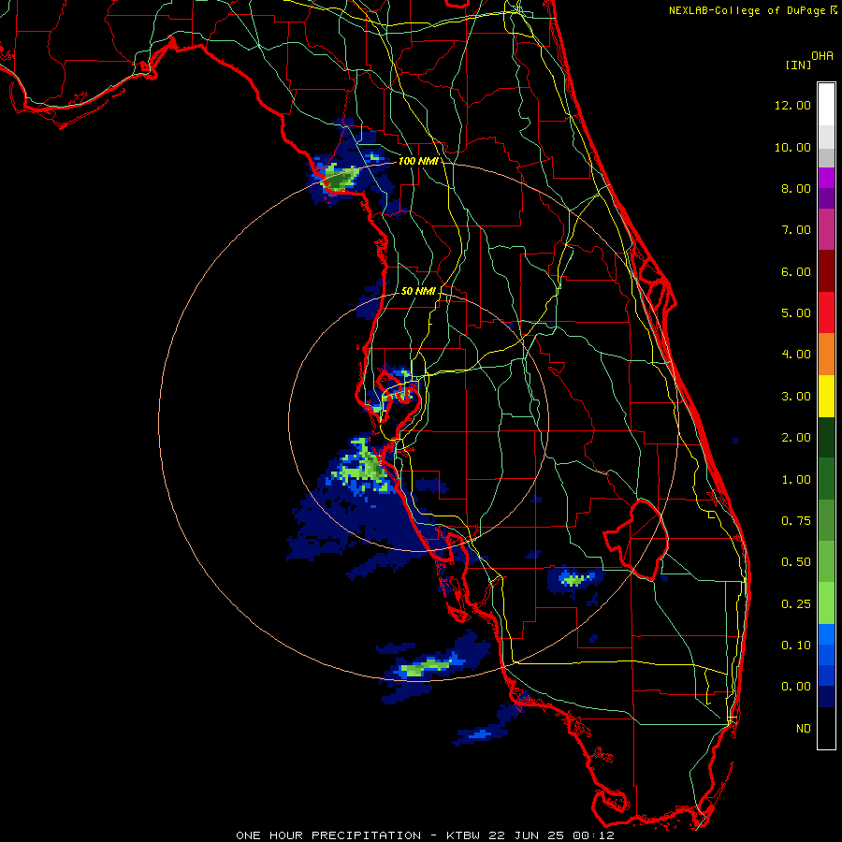Click the 0.10 scale value

796,646
